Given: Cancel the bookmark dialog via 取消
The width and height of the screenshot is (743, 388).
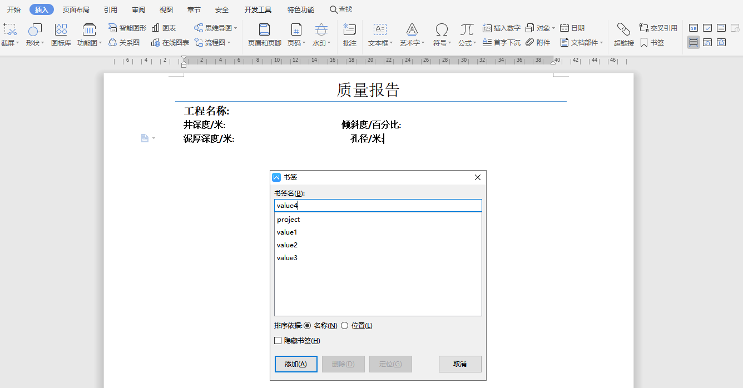Looking at the screenshot, I should coord(460,364).
